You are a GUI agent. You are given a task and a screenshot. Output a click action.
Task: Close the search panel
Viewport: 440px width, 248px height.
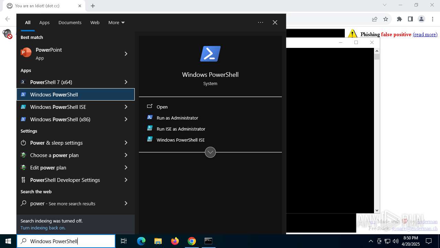(275, 22)
